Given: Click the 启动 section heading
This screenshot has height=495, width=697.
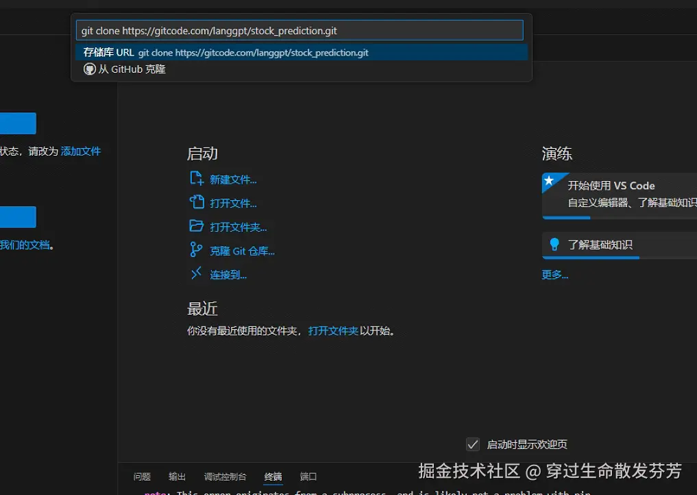Looking at the screenshot, I should click(202, 154).
